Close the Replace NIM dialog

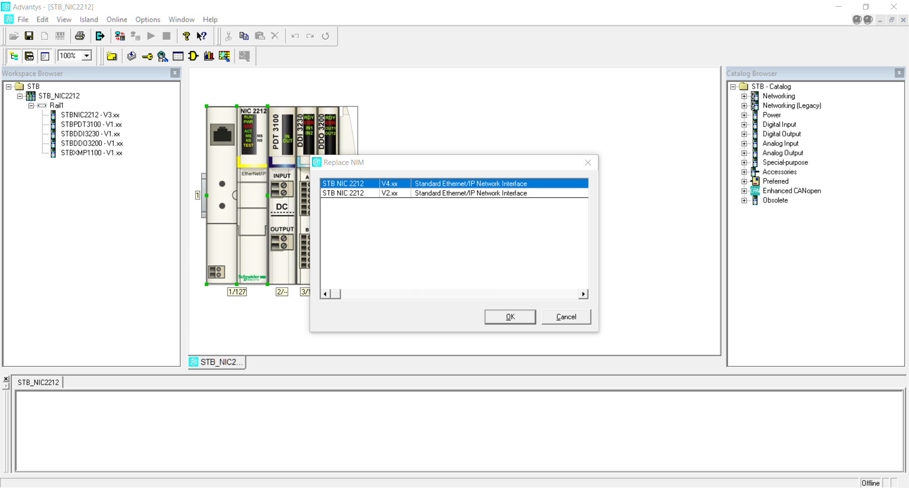[588, 163]
